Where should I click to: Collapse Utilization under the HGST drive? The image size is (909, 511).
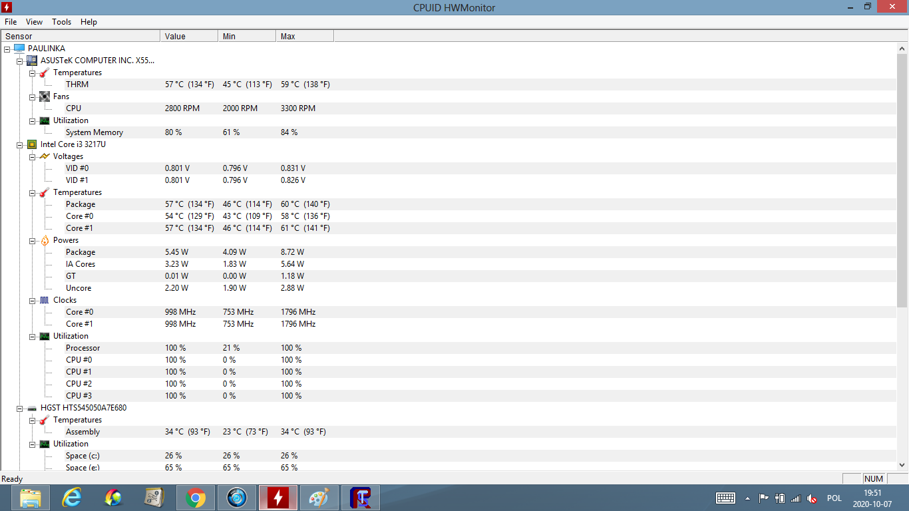pos(33,444)
